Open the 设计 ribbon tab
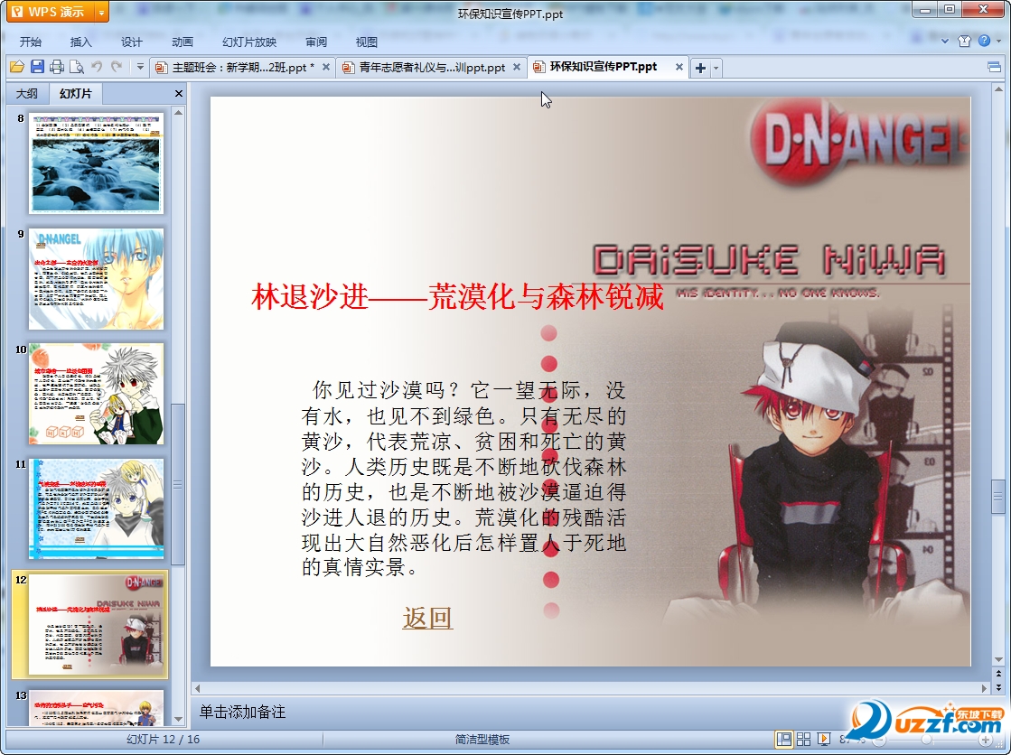This screenshot has width=1011, height=755. [x=132, y=42]
